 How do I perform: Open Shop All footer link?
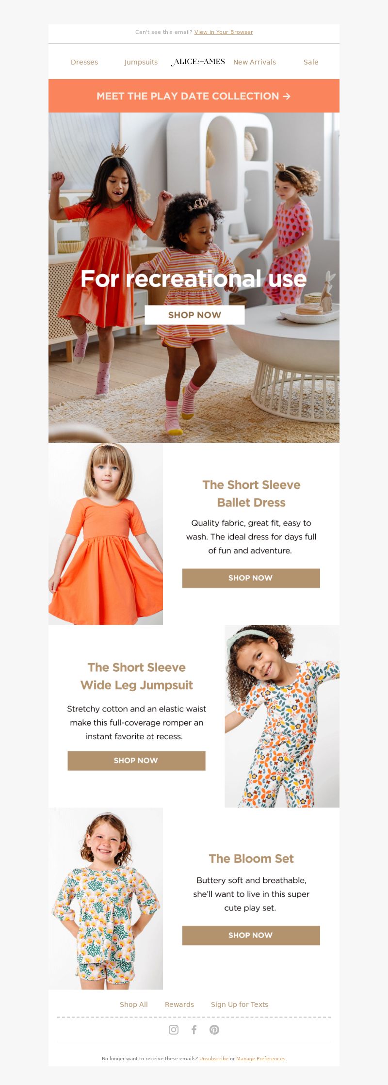pyautogui.click(x=134, y=1004)
